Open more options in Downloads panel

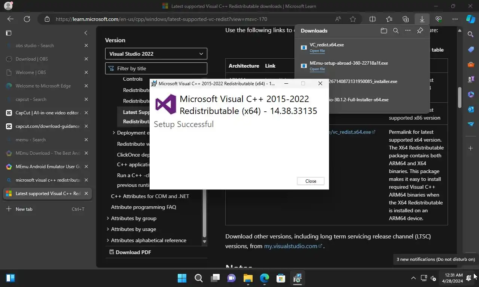pyautogui.click(x=408, y=31)
